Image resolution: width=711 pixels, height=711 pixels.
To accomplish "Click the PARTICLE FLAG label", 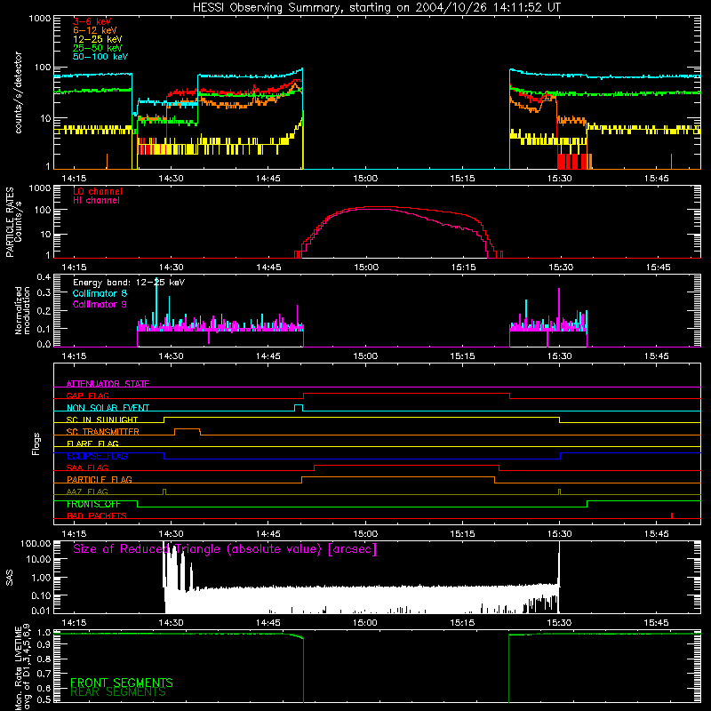I will tap(100, 479).
